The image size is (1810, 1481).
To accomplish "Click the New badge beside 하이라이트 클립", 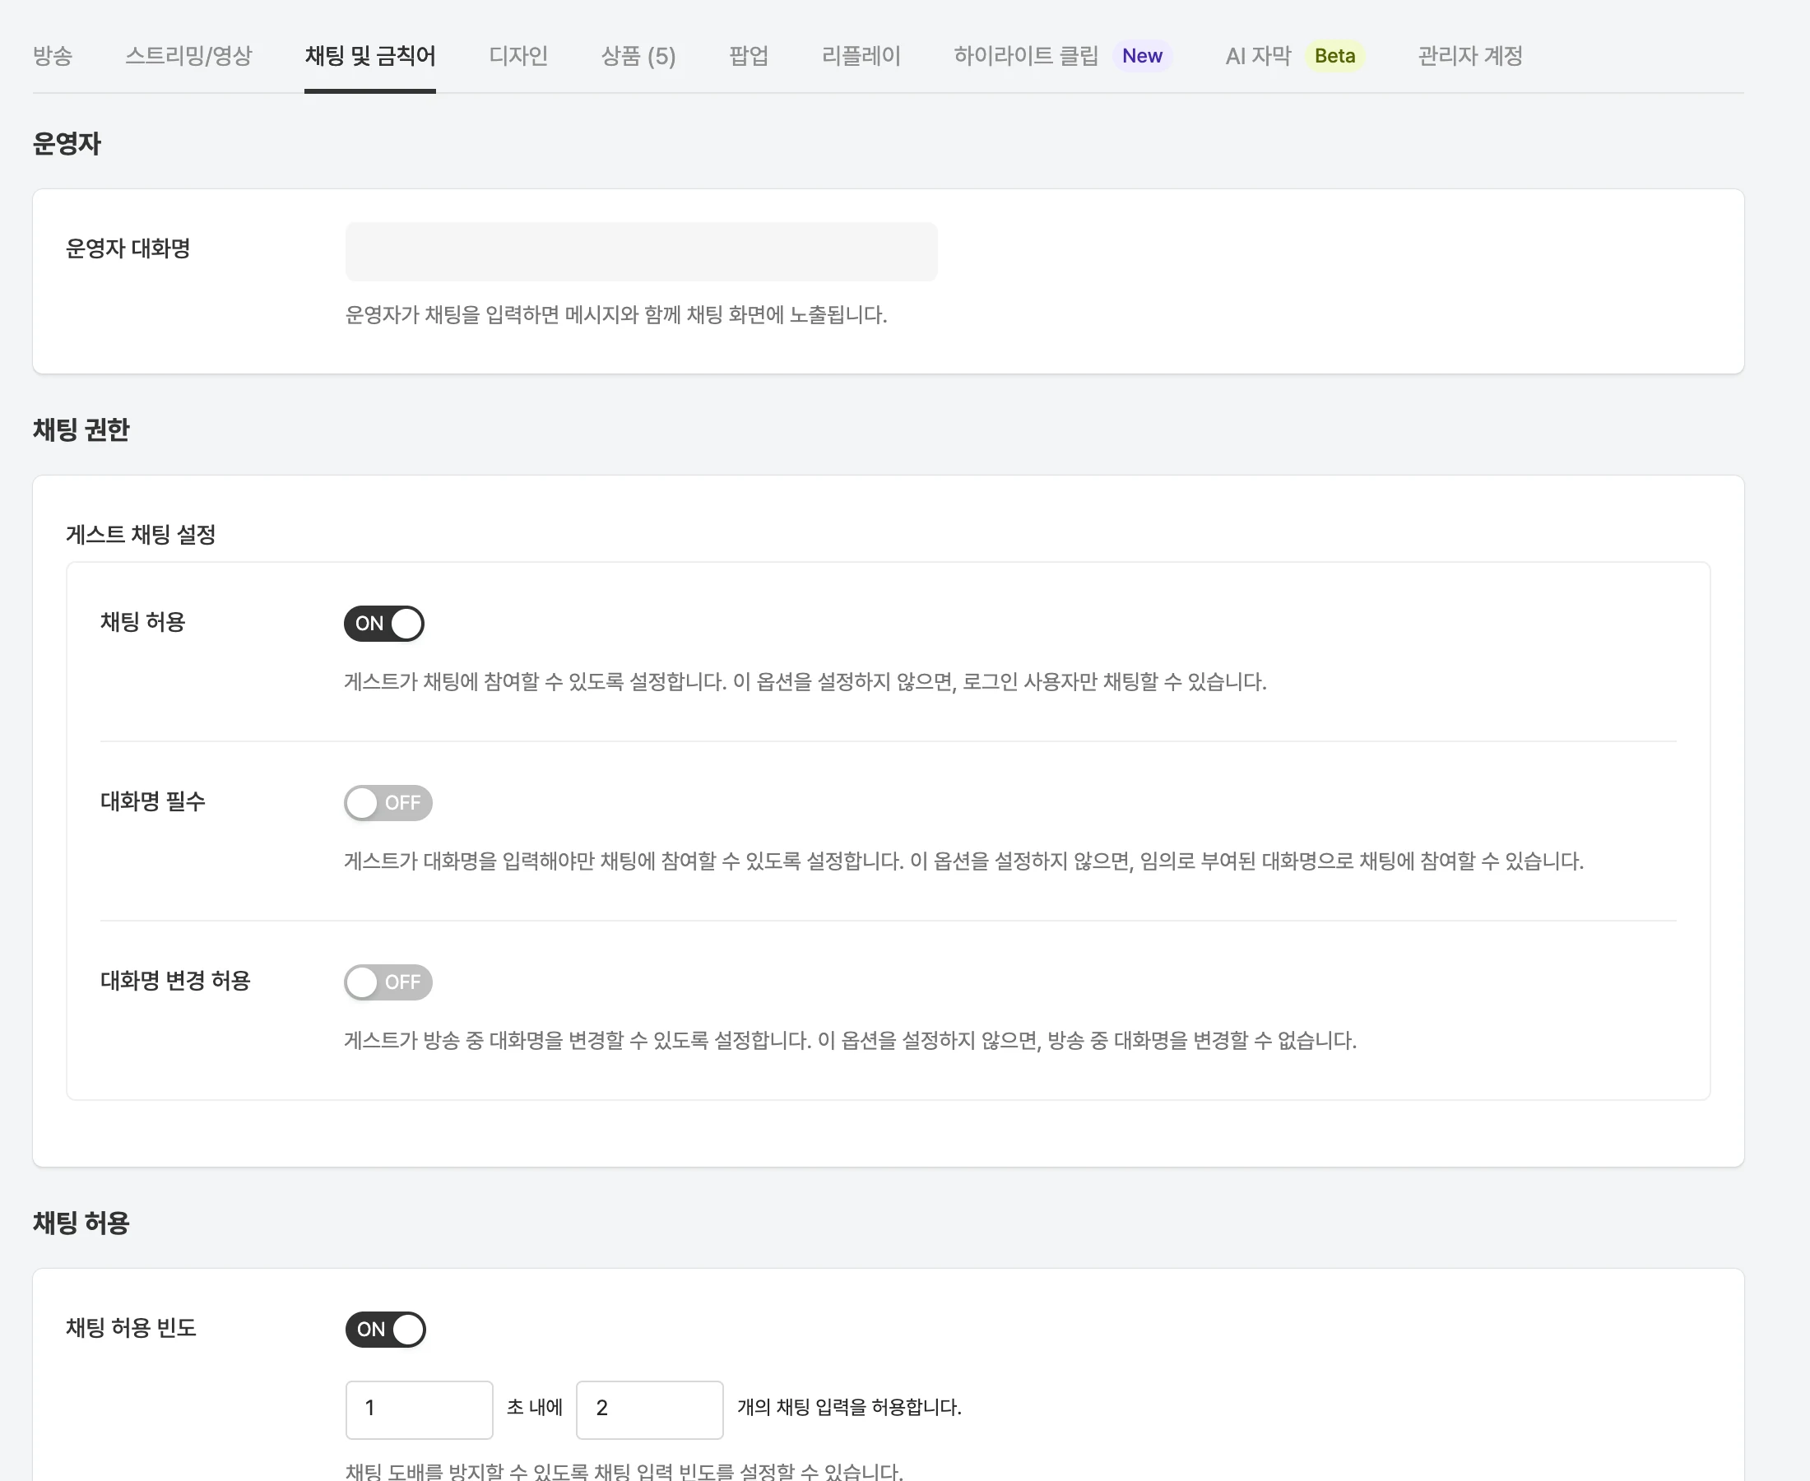I will (x=1142, y=56).
